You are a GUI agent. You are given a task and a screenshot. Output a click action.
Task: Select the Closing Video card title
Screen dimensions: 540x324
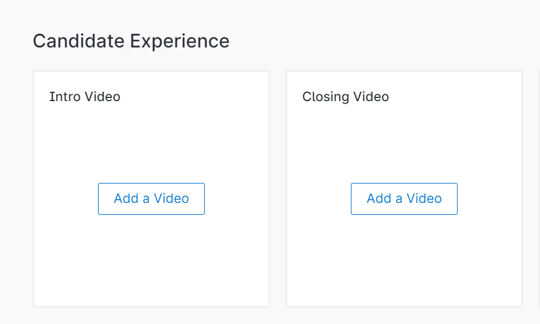click(x=345, y=97)
